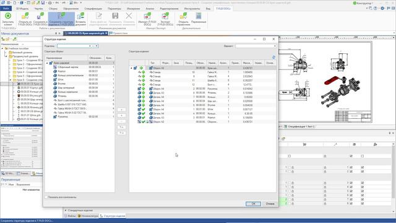Click vertical scrollbar in specification panel
The width and height of the screenshot is (396, 223).
click(x=394, y=172)
